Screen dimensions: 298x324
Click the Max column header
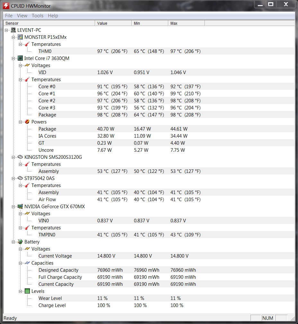186,23
